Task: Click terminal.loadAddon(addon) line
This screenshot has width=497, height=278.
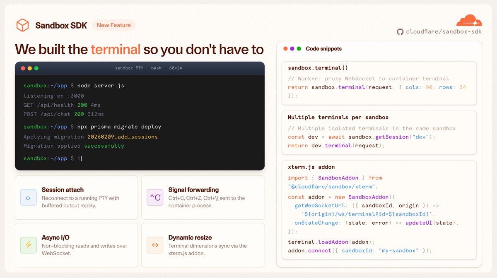Action: click(331, 242)
